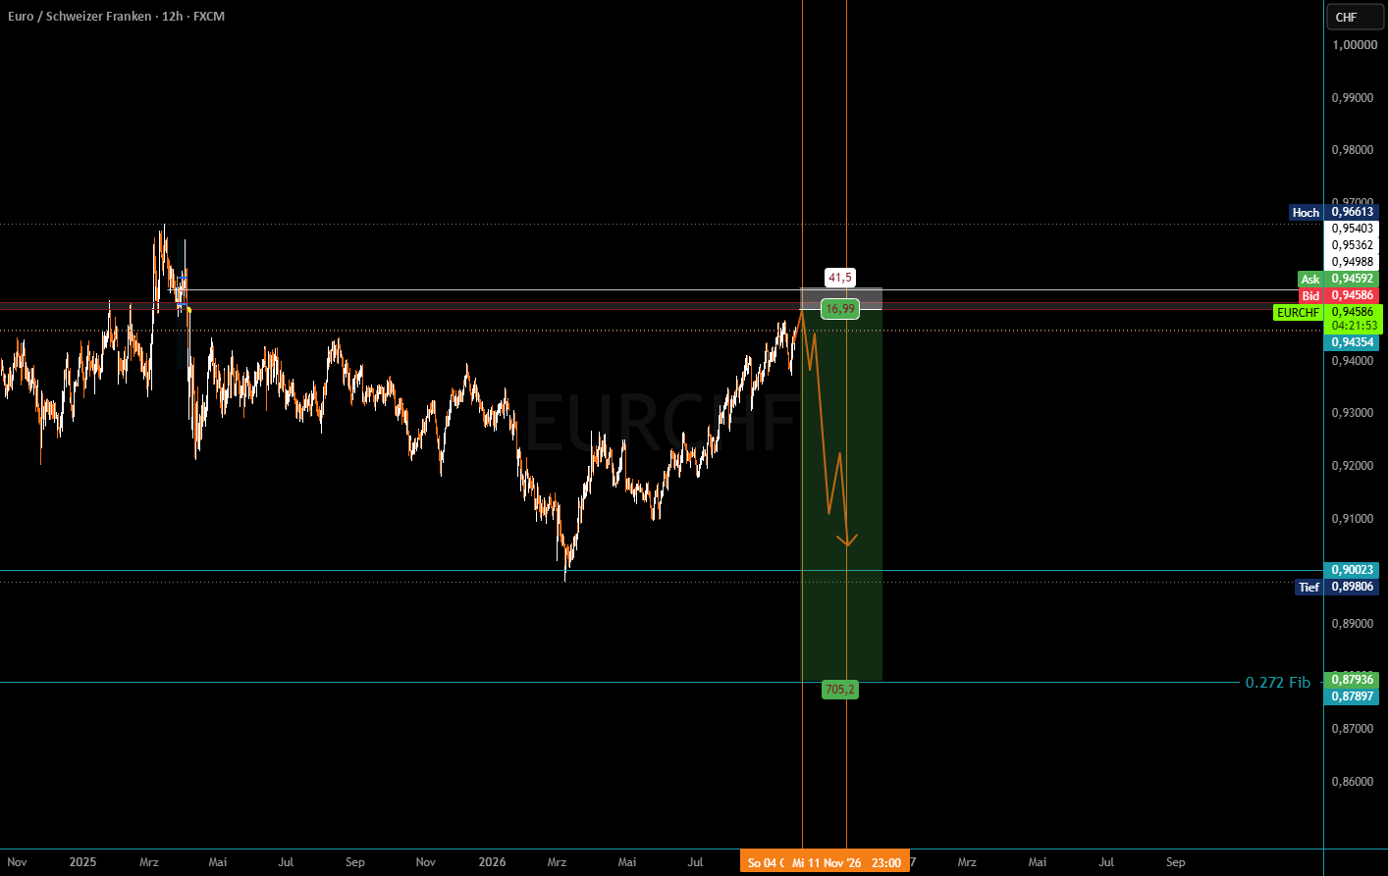Viewport: 1388px width, 876px height.
Task: Click the green Ask label
Action: pos(1310,280)
